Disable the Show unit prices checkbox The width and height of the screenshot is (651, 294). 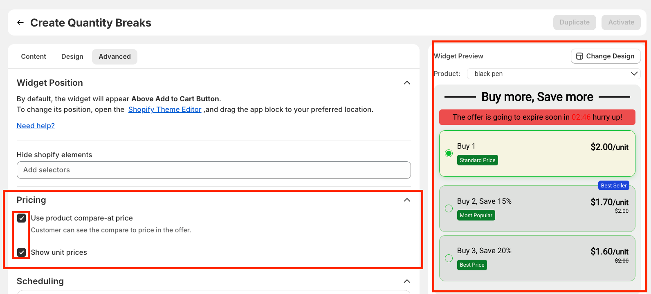[22, 252]
